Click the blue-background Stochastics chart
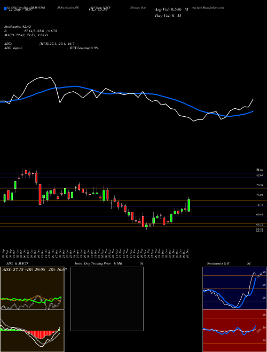This screenshot has width=267, height=352. [x=234, y=288]
